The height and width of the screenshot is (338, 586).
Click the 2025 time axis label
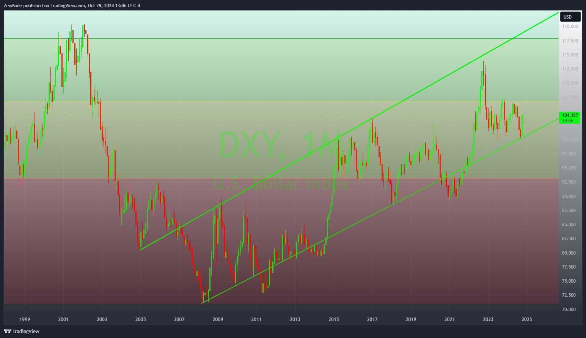pos(527,319)
